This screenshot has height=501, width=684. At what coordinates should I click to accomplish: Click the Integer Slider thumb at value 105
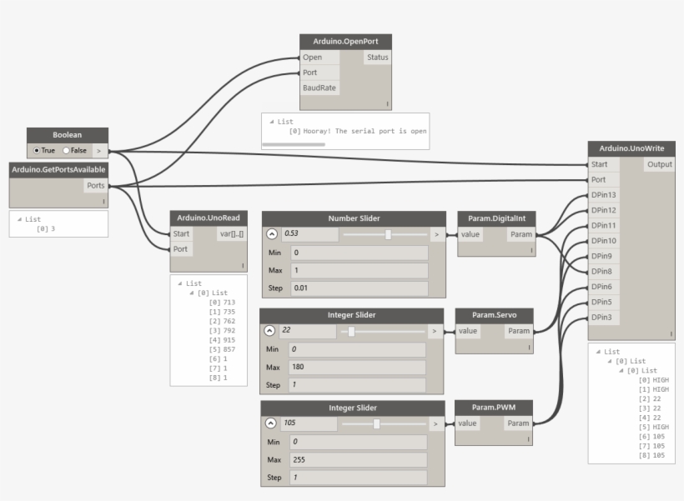376,423
